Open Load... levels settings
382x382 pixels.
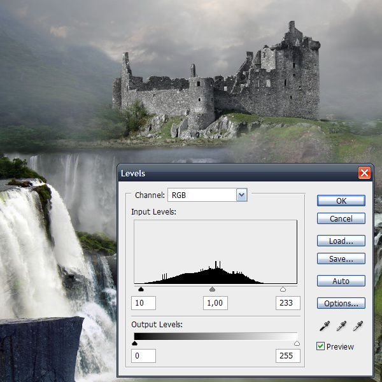tap(341, 241)
